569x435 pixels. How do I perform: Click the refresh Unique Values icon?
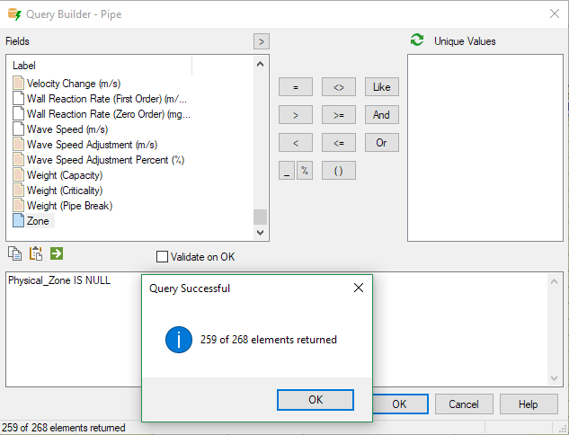click(x=417, y=40)
